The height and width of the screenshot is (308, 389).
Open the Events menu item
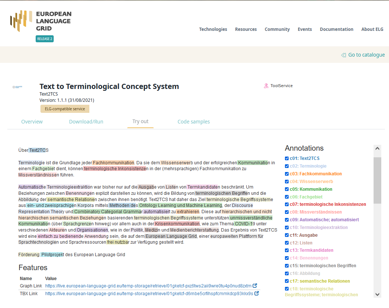coord(305,29)
